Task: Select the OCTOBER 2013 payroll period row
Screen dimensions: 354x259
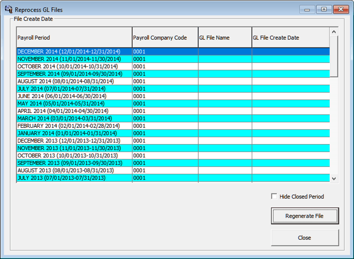Action: [x=173, y=156]
